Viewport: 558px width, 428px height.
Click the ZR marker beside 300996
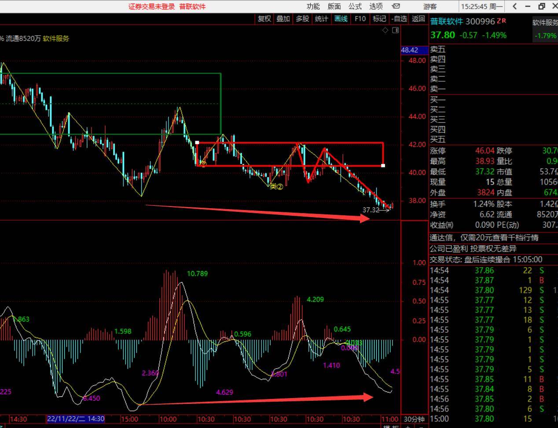coord(502,21)
